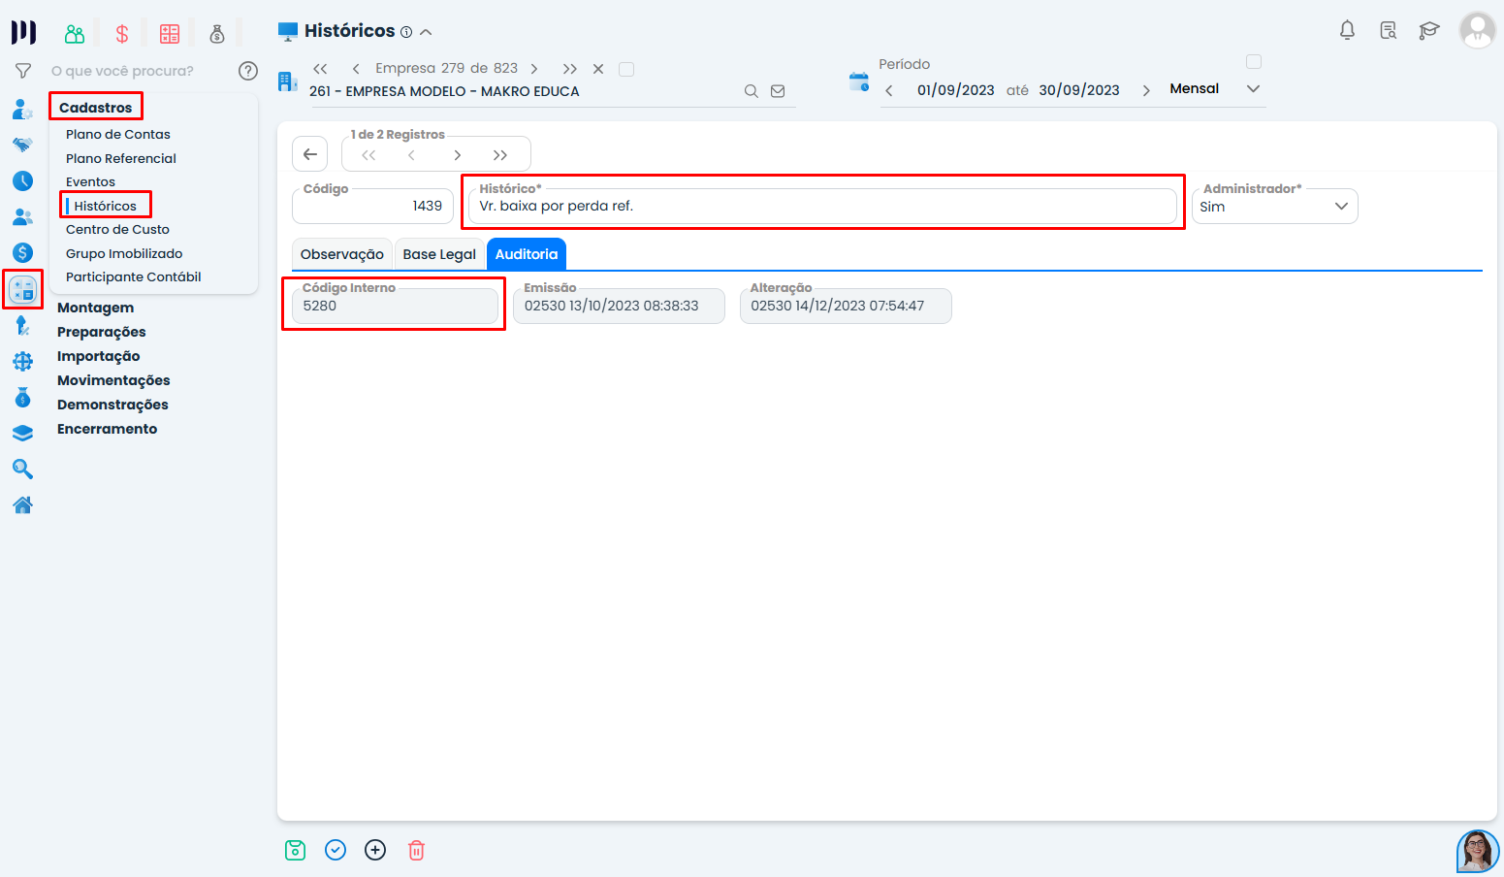
Task: Toggle the checkbox above the period selector
Action: point(1254,62)
